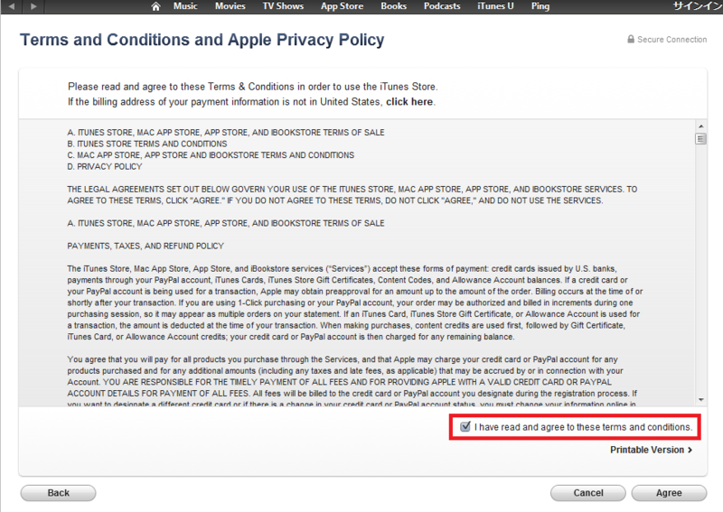Open the Ping section
723x512 pixels.
pos(540,6)
